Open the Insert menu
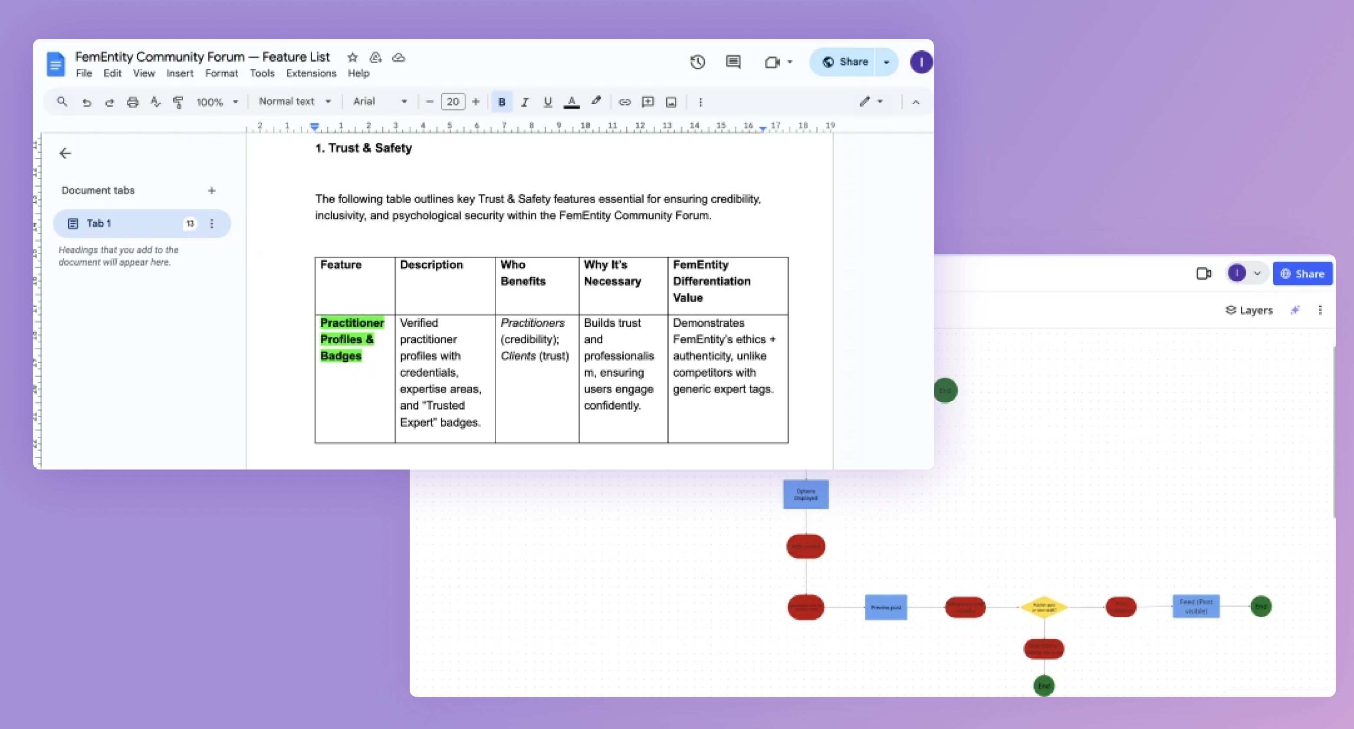The height and width of the screenshot is (729, 1354). click(x=180, y=74)
